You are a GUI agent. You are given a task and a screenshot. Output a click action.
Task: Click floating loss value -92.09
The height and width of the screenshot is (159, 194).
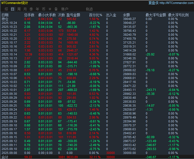coord(150,137)
